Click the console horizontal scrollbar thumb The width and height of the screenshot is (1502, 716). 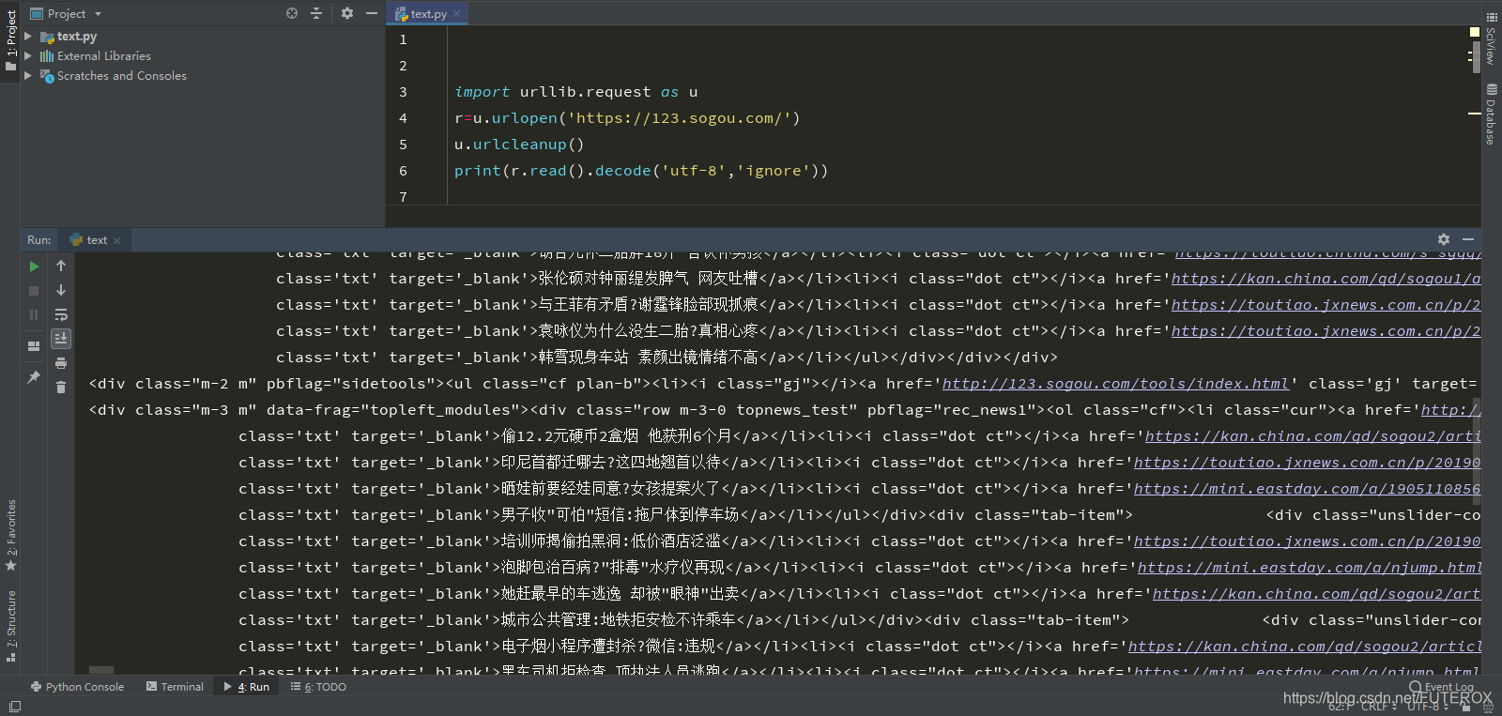(101, 670)
